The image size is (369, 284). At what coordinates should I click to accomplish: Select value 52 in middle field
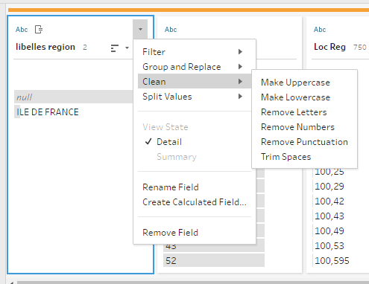tap(214, 260)
